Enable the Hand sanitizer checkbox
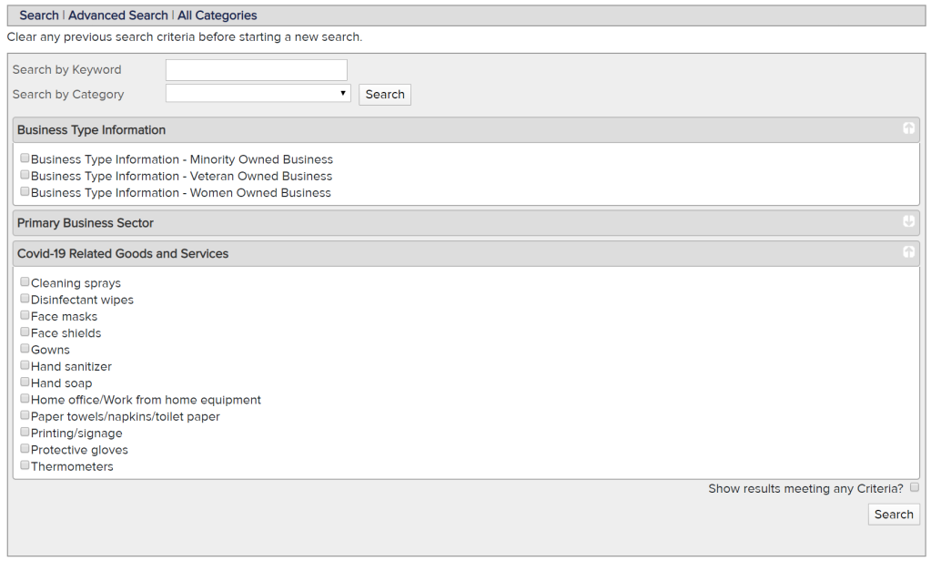The height and width of the screenshot is (561, 931). (x=25, y=365)
